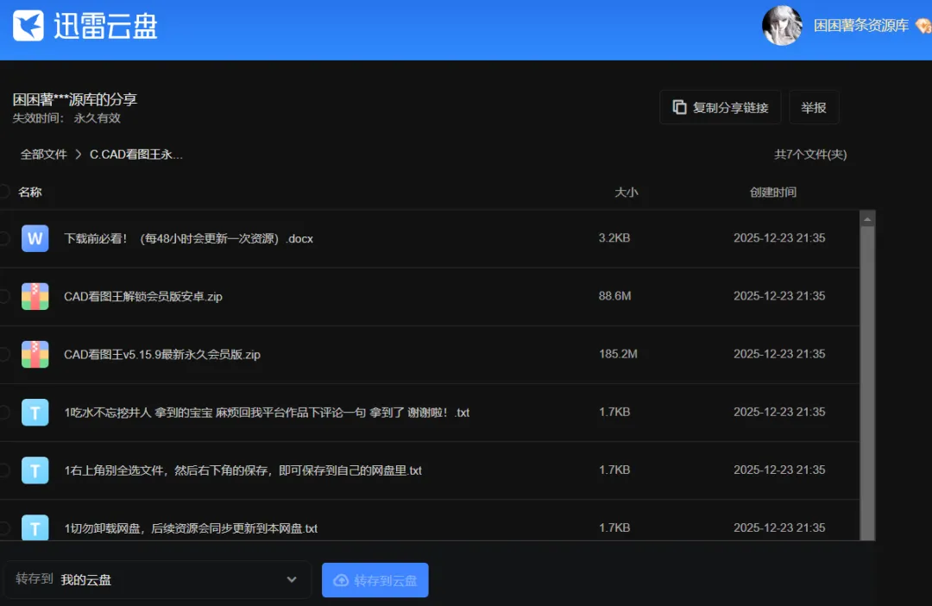Click the 转存到云盘 button
This screenshot has height=606, width=932.
[x=375, y=580]
